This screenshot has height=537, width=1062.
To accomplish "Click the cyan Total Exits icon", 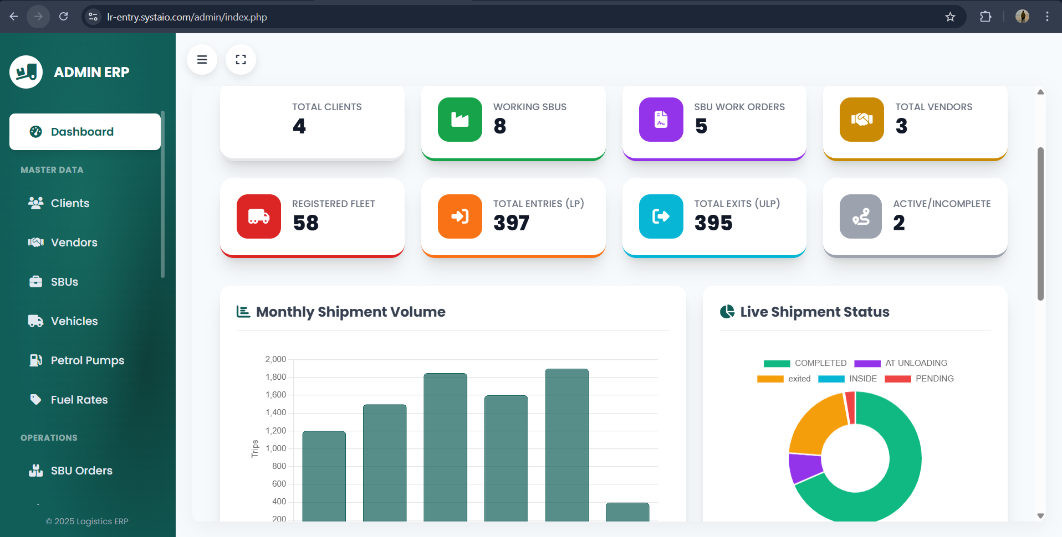I will click(661, 216).
